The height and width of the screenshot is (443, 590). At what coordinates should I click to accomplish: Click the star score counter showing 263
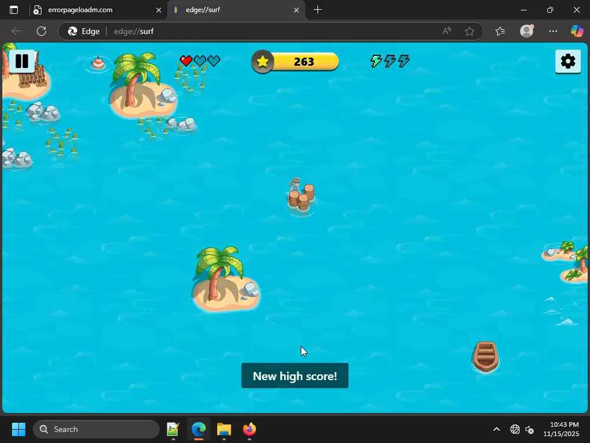(x=296, y=61)
